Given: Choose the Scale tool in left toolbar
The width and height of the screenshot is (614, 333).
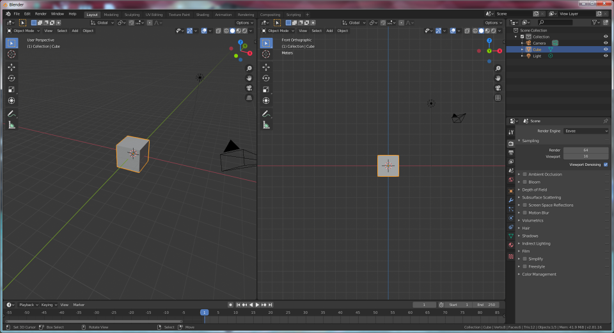Looking at the screenshot, I should (12, 90).
